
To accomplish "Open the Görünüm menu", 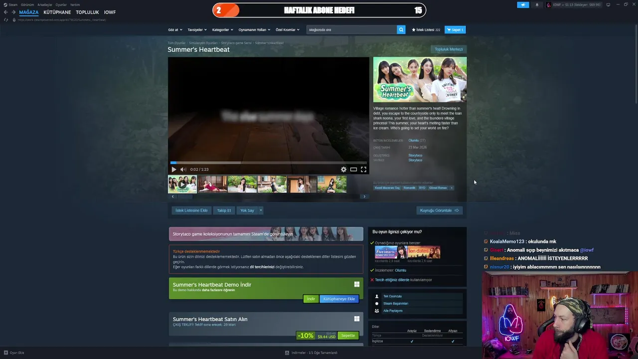I will (27, 4).
